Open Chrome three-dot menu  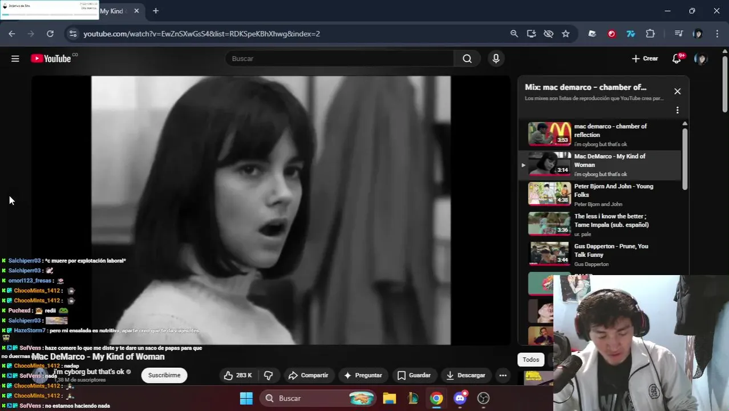point(717,34)
